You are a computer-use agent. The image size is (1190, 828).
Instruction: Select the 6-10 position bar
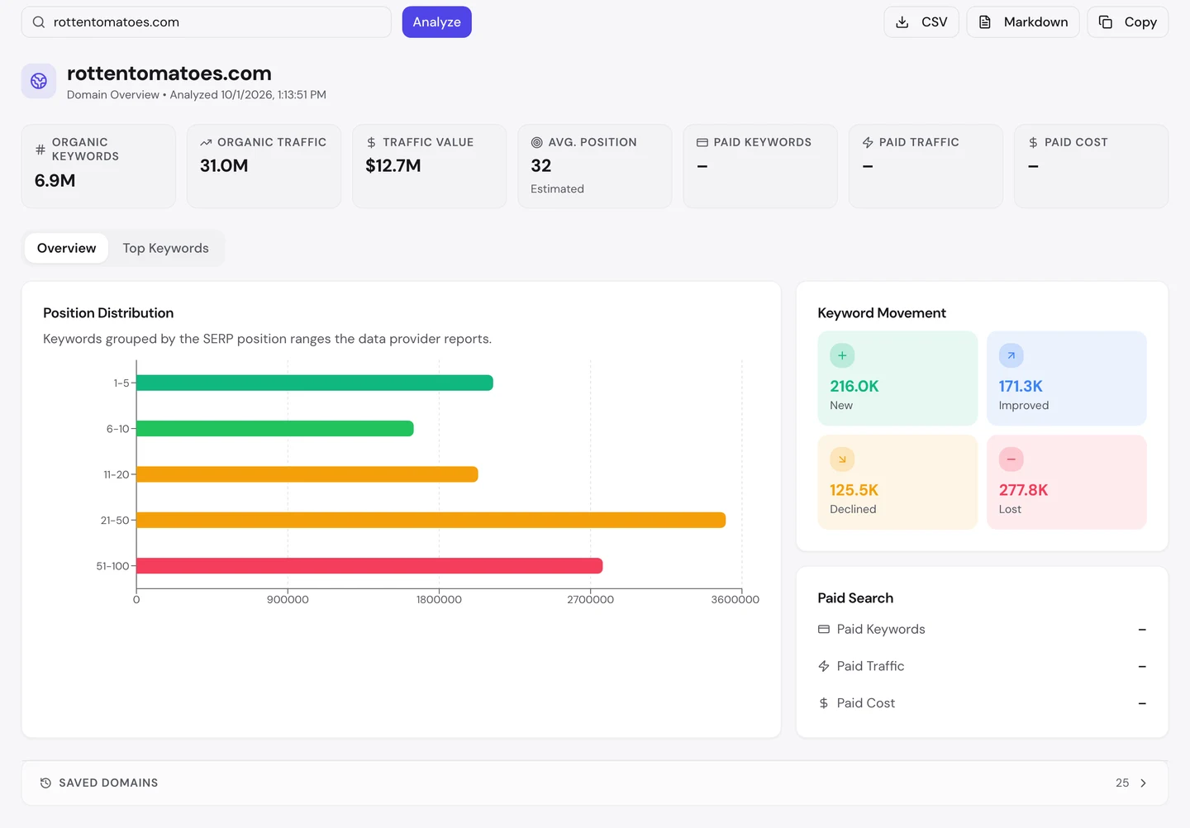(275, 429)
